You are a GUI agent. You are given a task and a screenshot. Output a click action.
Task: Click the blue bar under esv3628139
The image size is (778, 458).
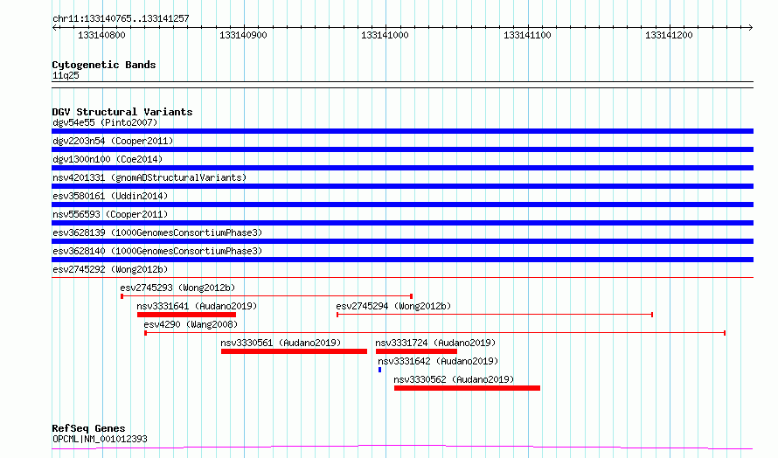coord(402,241)
